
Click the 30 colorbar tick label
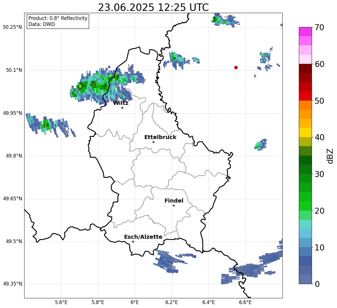319,174
